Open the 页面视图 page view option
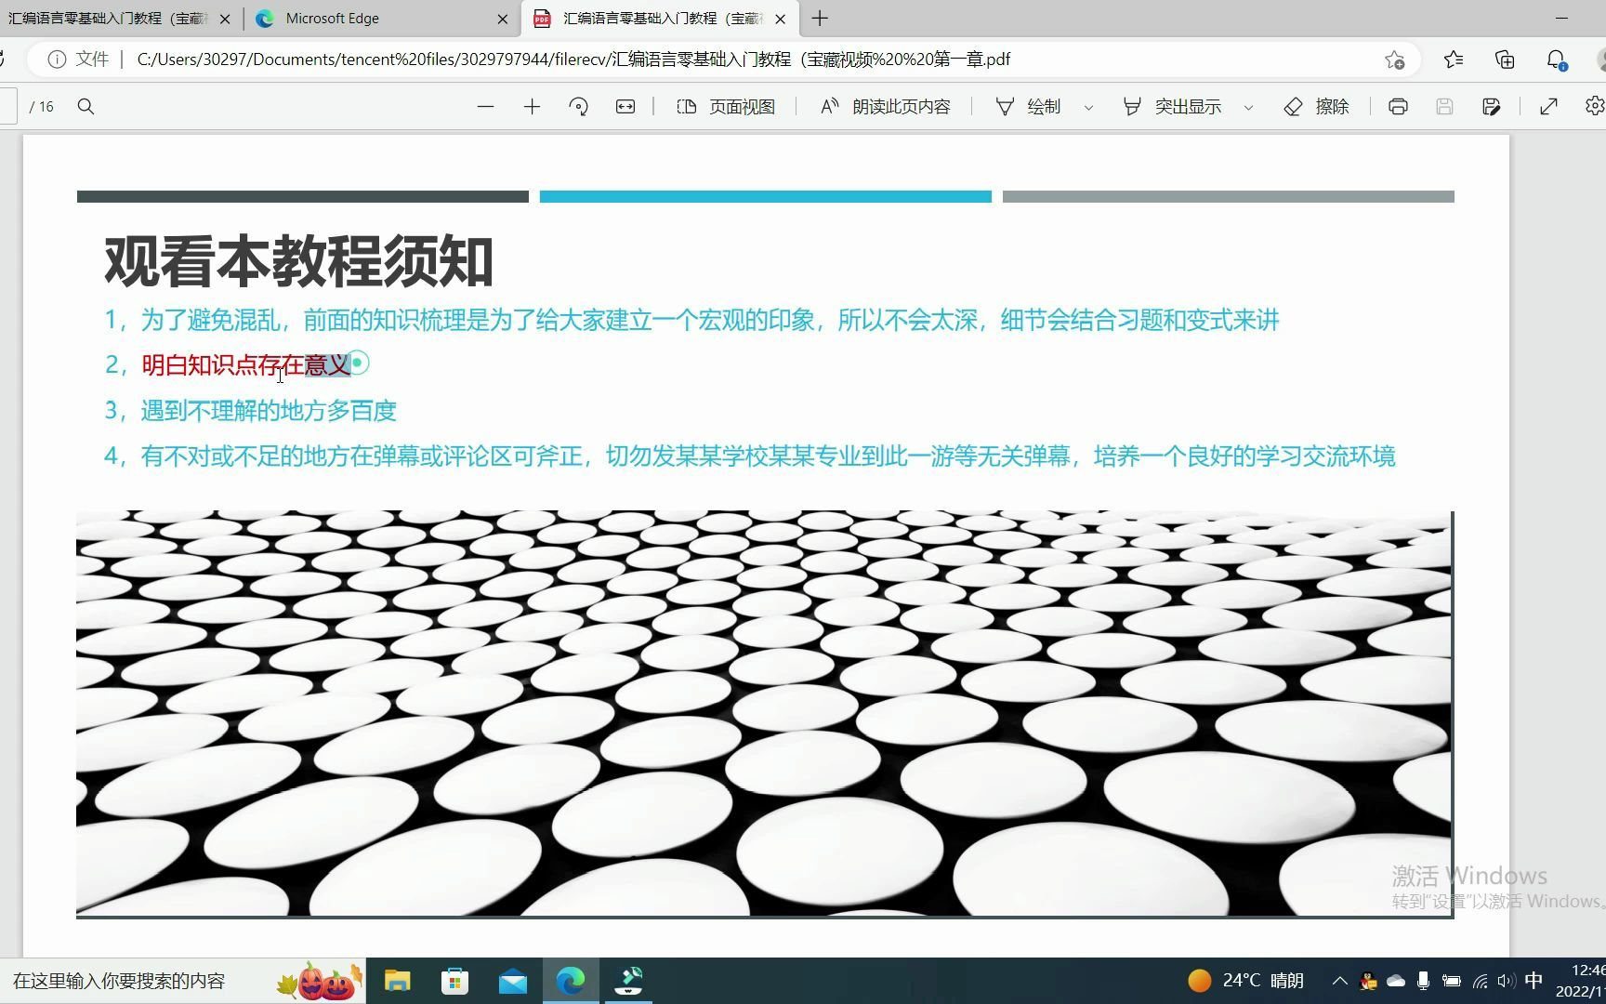 click(725, 107)
